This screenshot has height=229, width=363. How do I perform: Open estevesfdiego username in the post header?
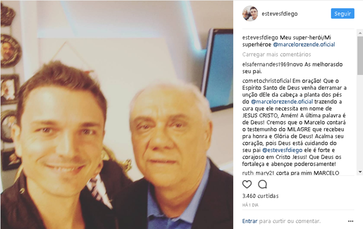pos(280,14)
